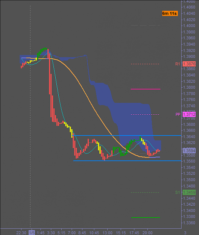Click the 1.3800 price axis label
This screenshot has height=235, width=199.
pyautogui.click(x=189, y=87)
